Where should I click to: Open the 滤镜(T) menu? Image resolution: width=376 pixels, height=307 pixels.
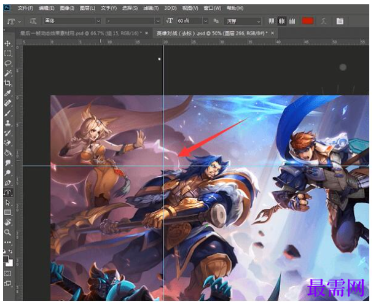click(x=151, y=8)
